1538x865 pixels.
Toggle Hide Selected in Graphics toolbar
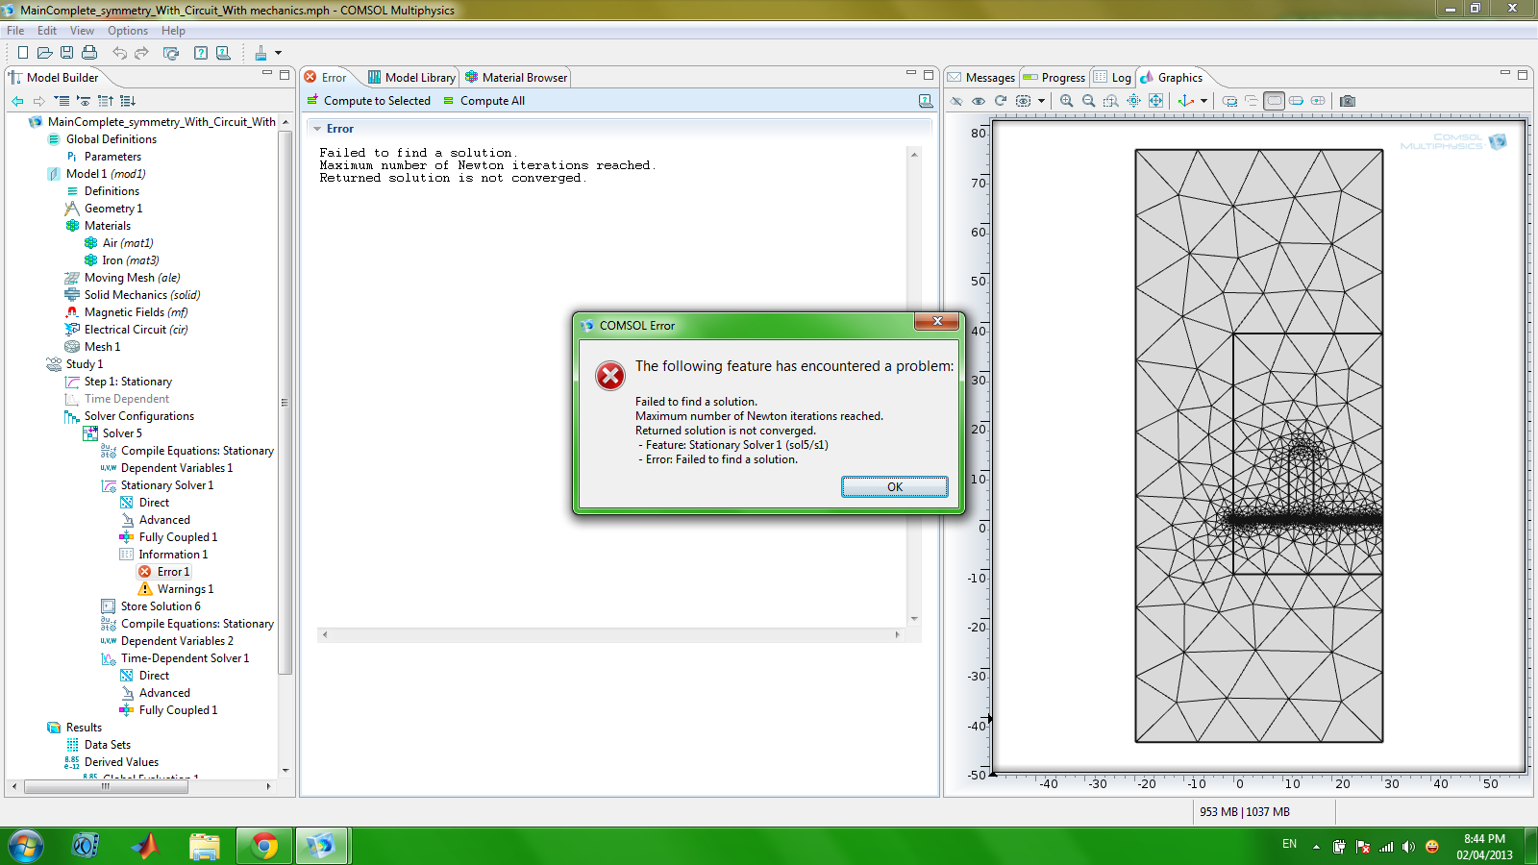(x=955, y=101)
